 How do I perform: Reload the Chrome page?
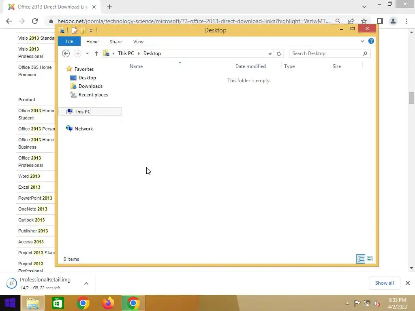click(35, 21)
